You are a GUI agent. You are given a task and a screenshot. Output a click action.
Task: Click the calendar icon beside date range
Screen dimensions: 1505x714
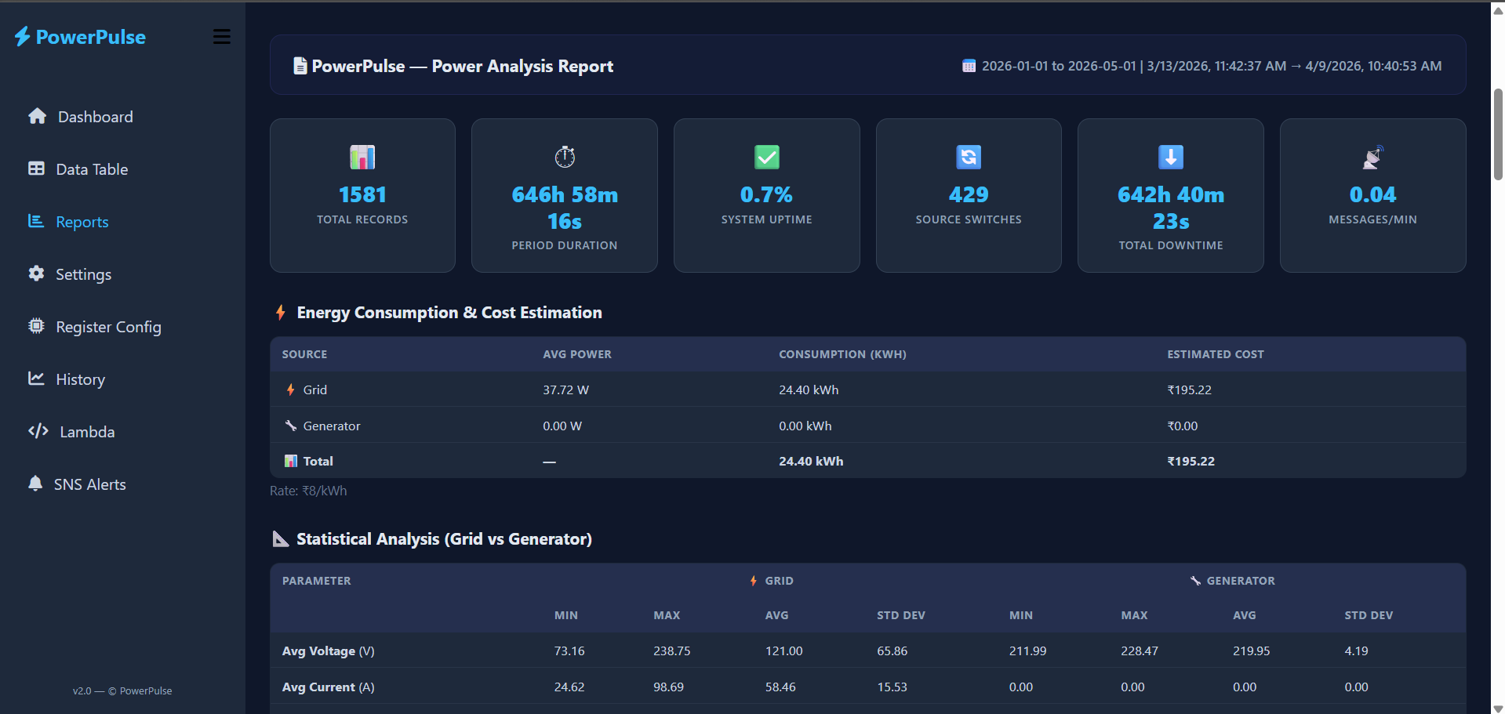tap(969, 66)
